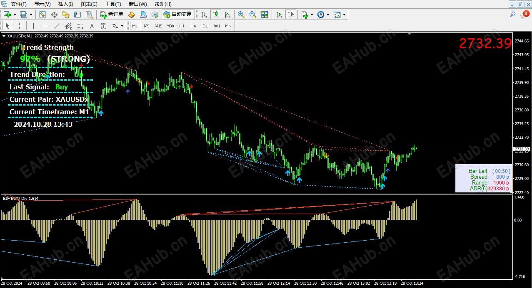Open the indicators list icon
The width and height of the screenshot is (532, 288).
(x=305, y=15)
